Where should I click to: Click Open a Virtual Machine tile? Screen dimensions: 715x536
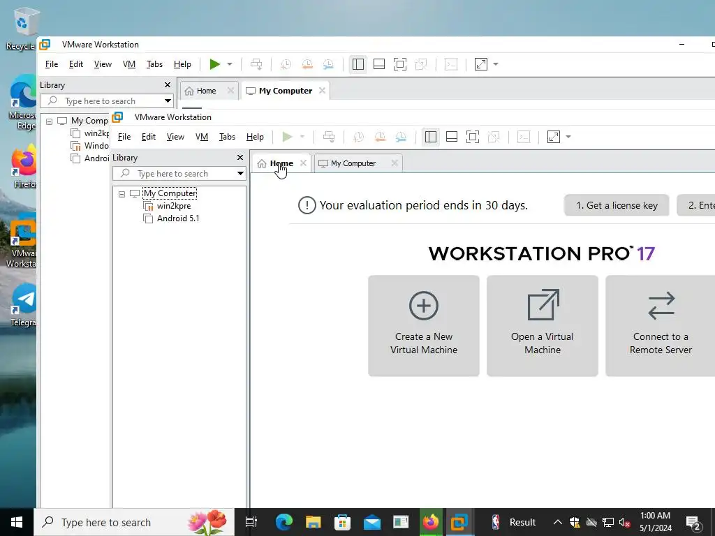coord(542,326)
